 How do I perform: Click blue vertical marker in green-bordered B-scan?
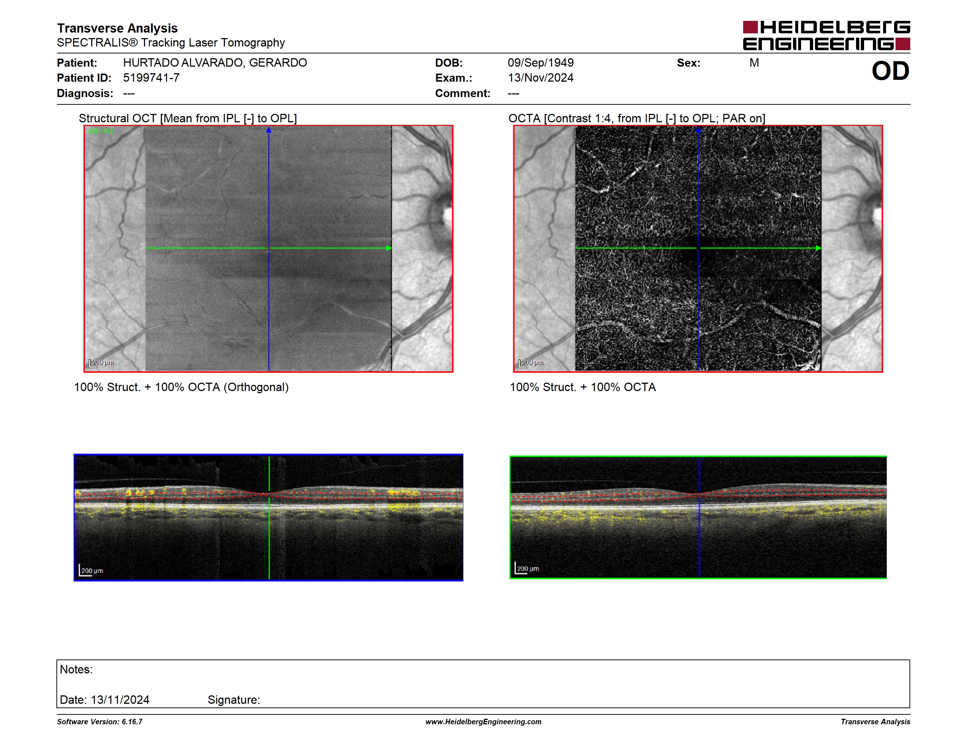tap(699, 517)
